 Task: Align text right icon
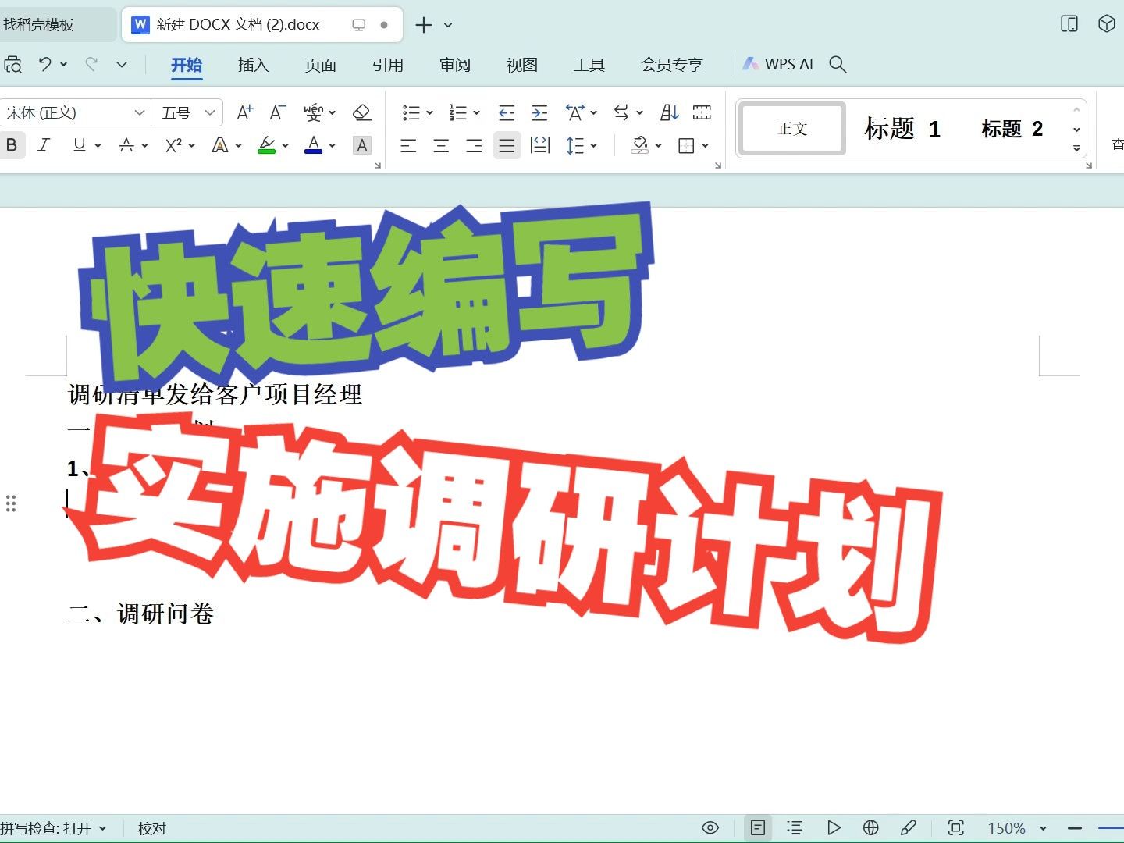pyautogui.click(x=474, y=146)
